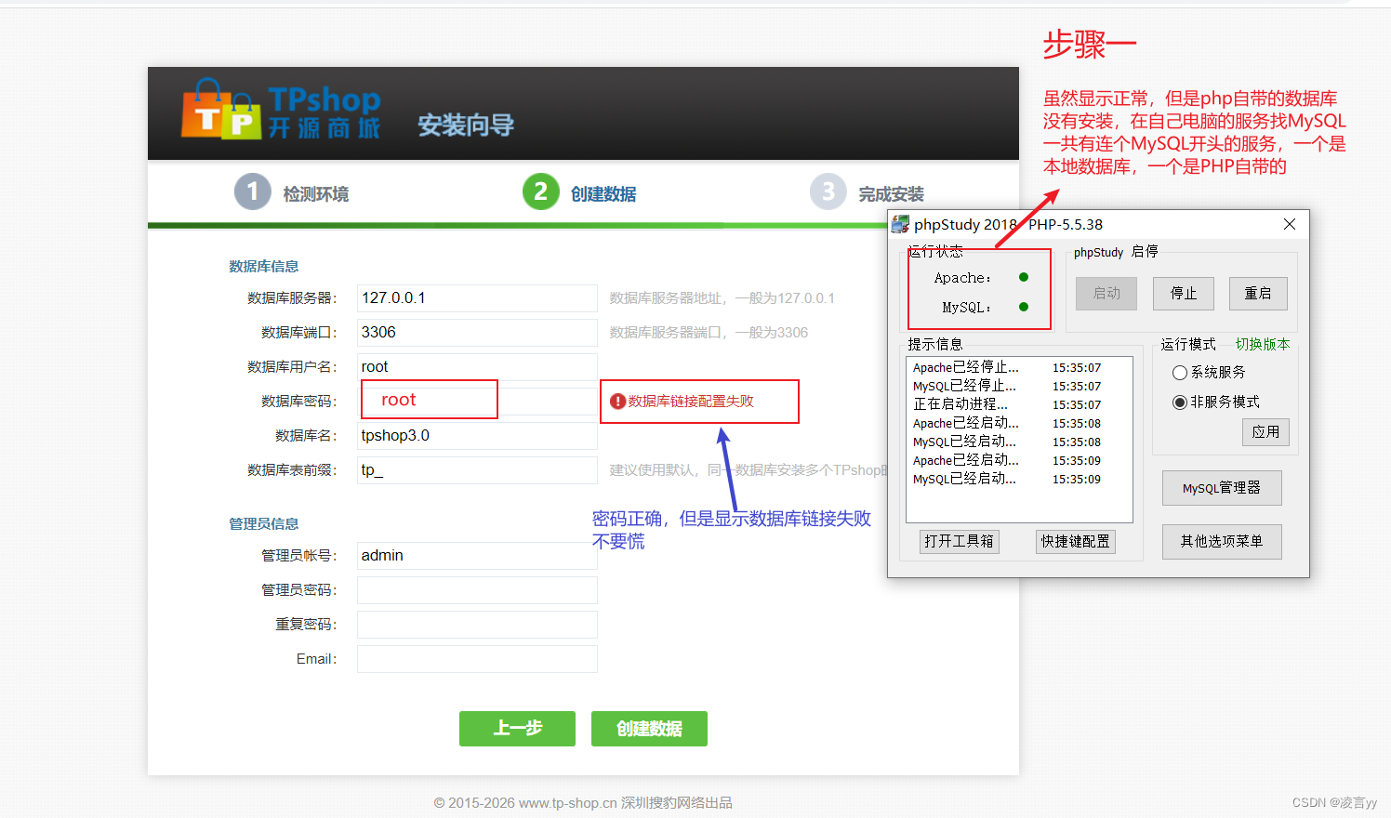Click the 重启 button in phpStudy
This screenshot has height=818, width=1391.
1259,294
